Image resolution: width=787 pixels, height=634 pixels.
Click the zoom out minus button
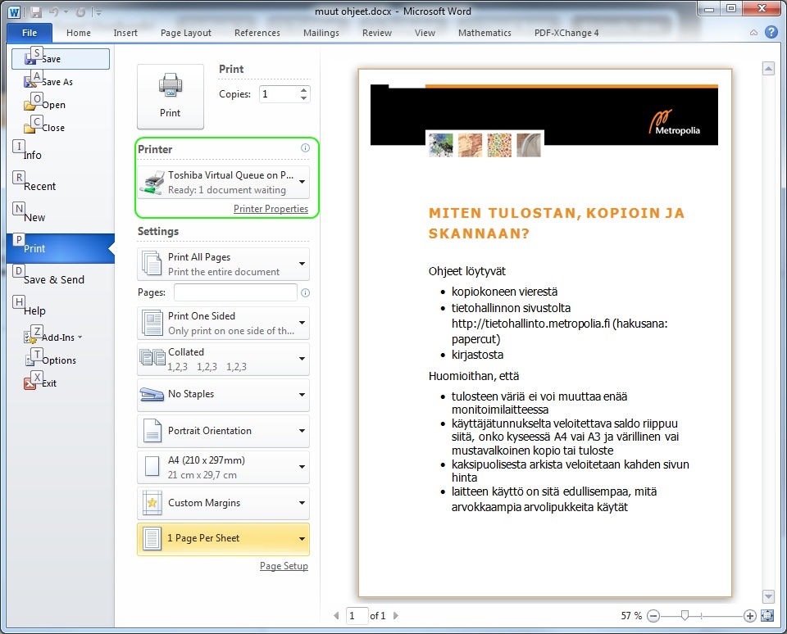coord(653,616)
